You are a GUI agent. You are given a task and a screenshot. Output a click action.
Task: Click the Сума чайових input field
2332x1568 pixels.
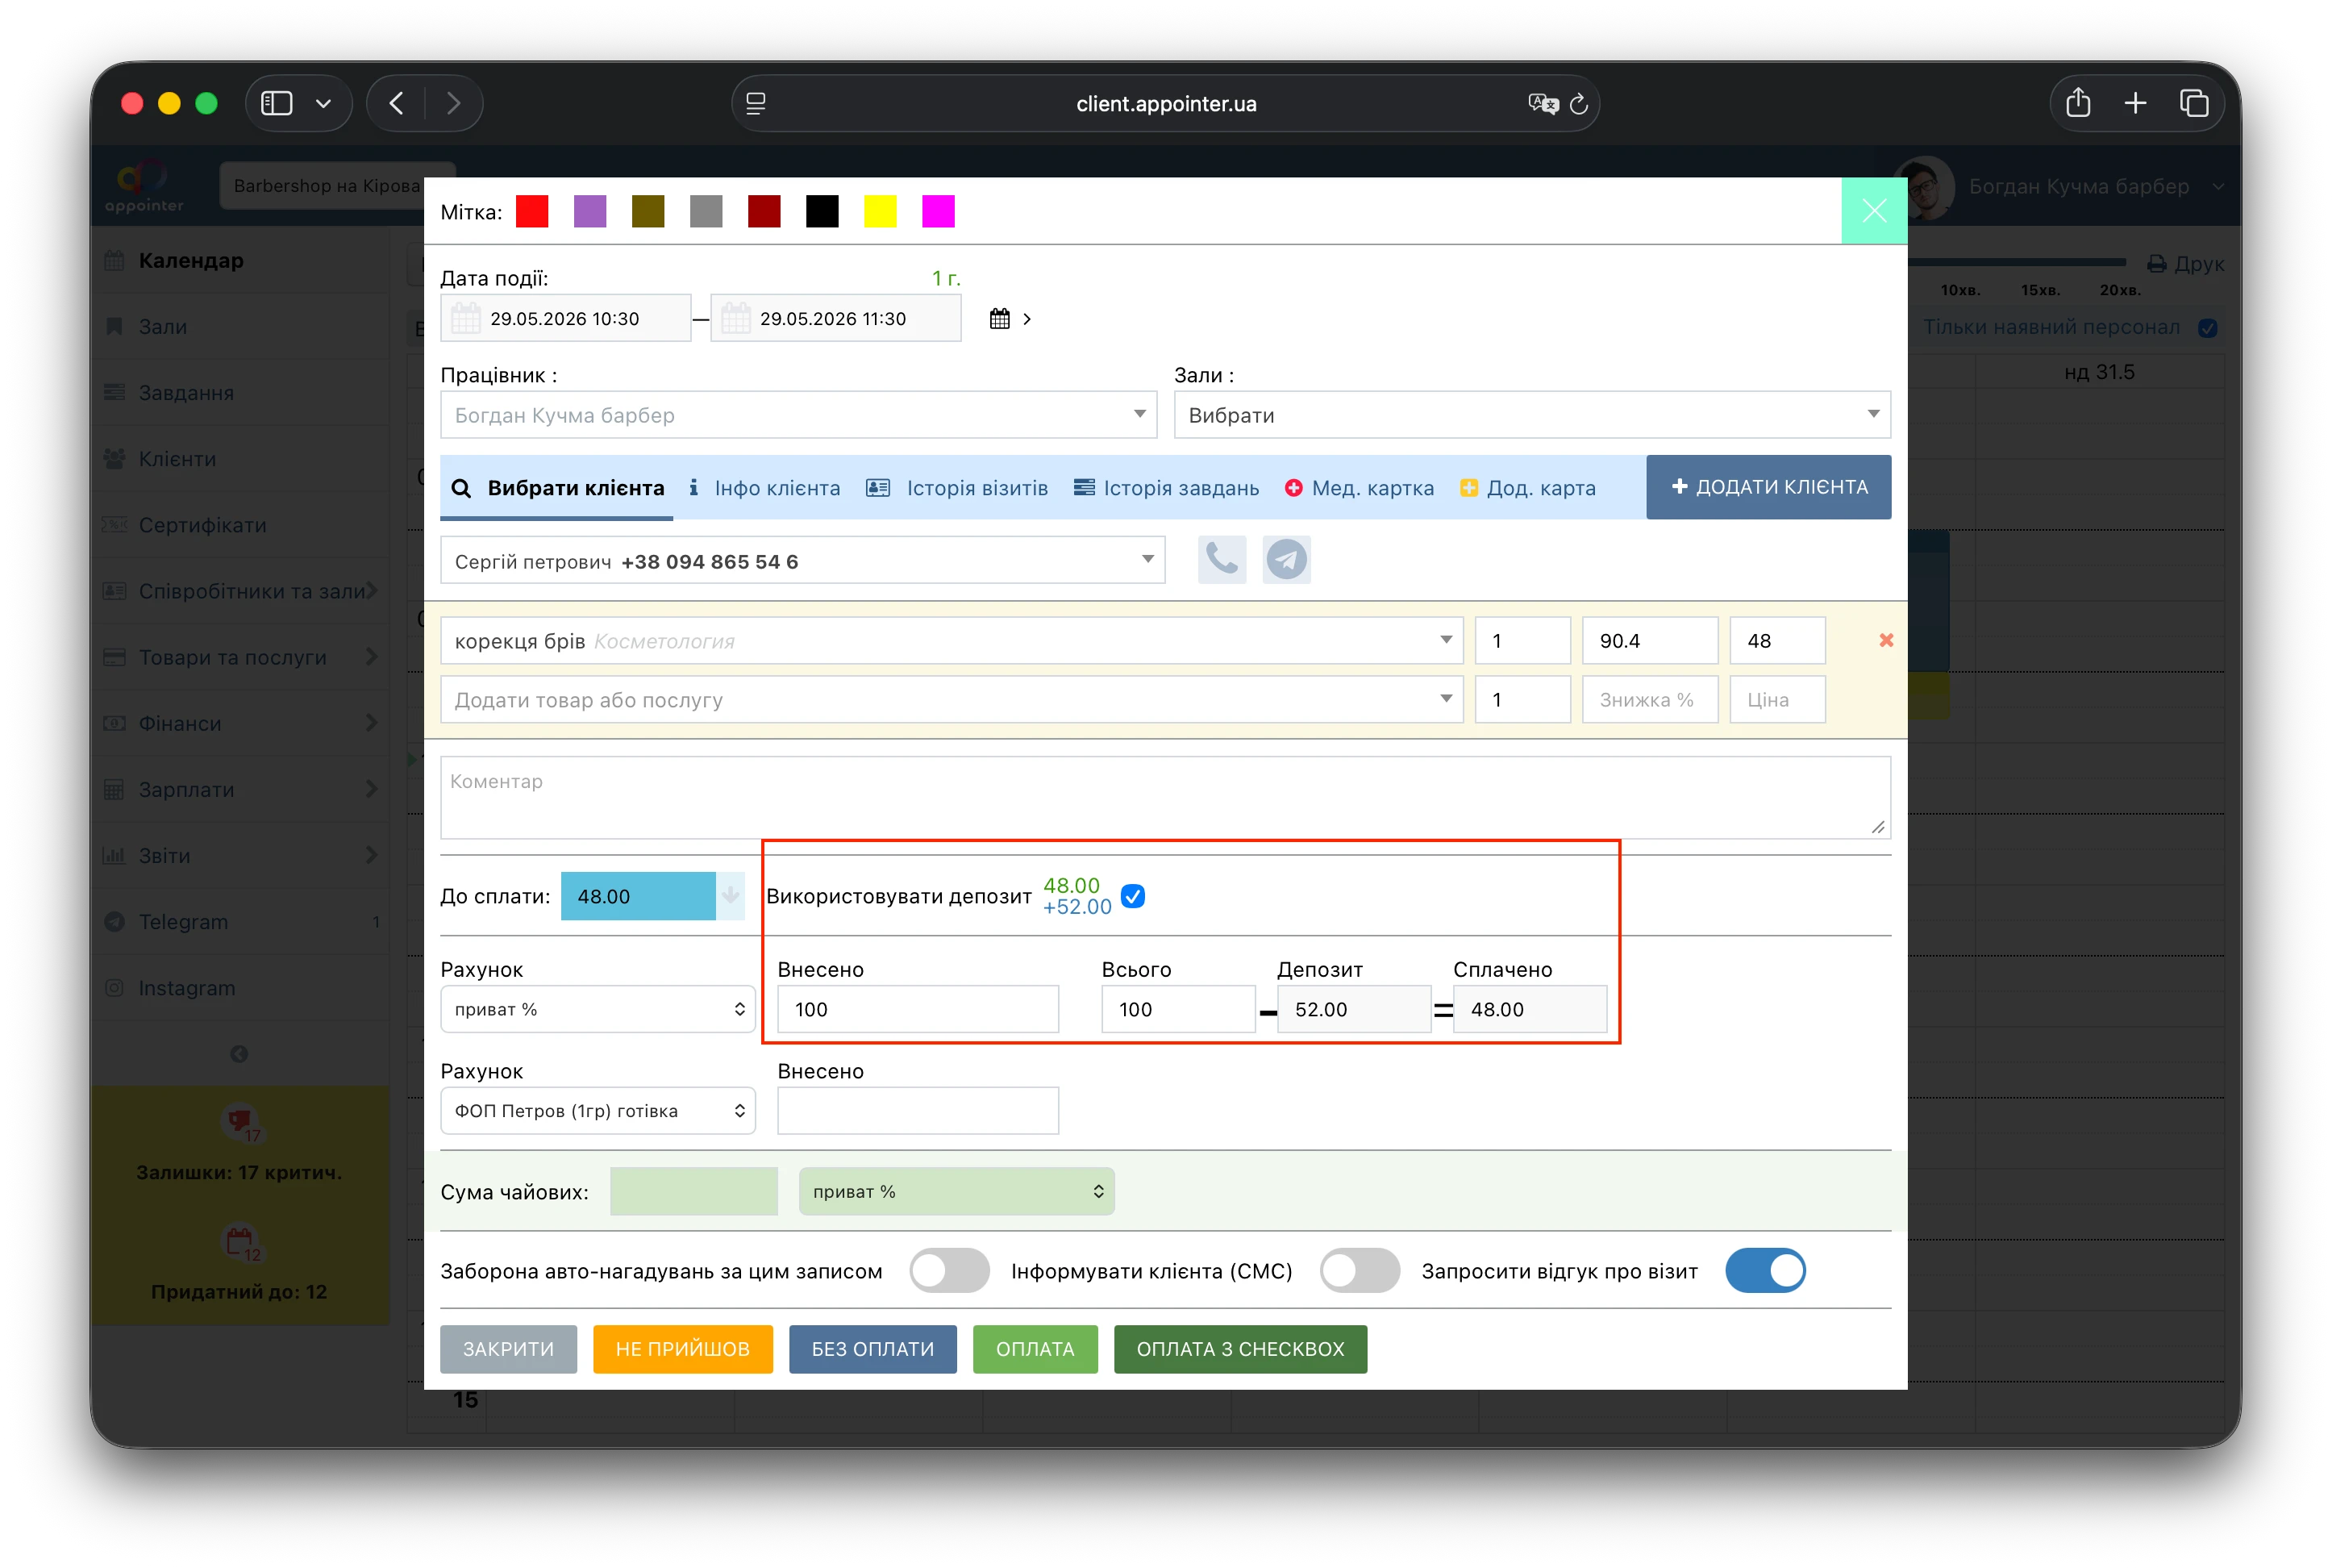pos(693,1192)
